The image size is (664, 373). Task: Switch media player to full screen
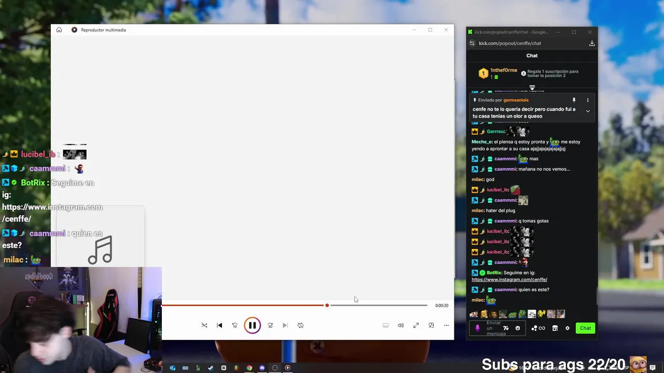pyautogui.click(x=416, y=325)
